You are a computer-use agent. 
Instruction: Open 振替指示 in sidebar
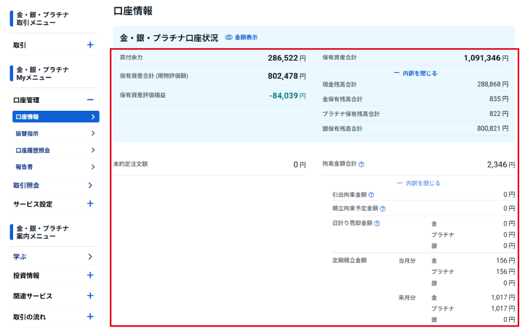click(55, 133)
